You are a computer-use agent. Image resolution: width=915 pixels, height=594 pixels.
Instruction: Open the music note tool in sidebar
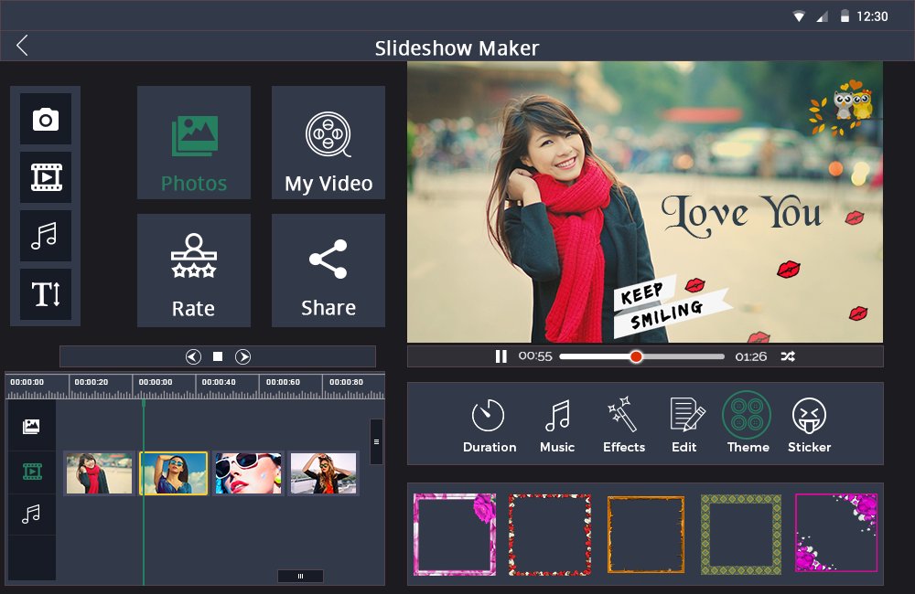46,236
